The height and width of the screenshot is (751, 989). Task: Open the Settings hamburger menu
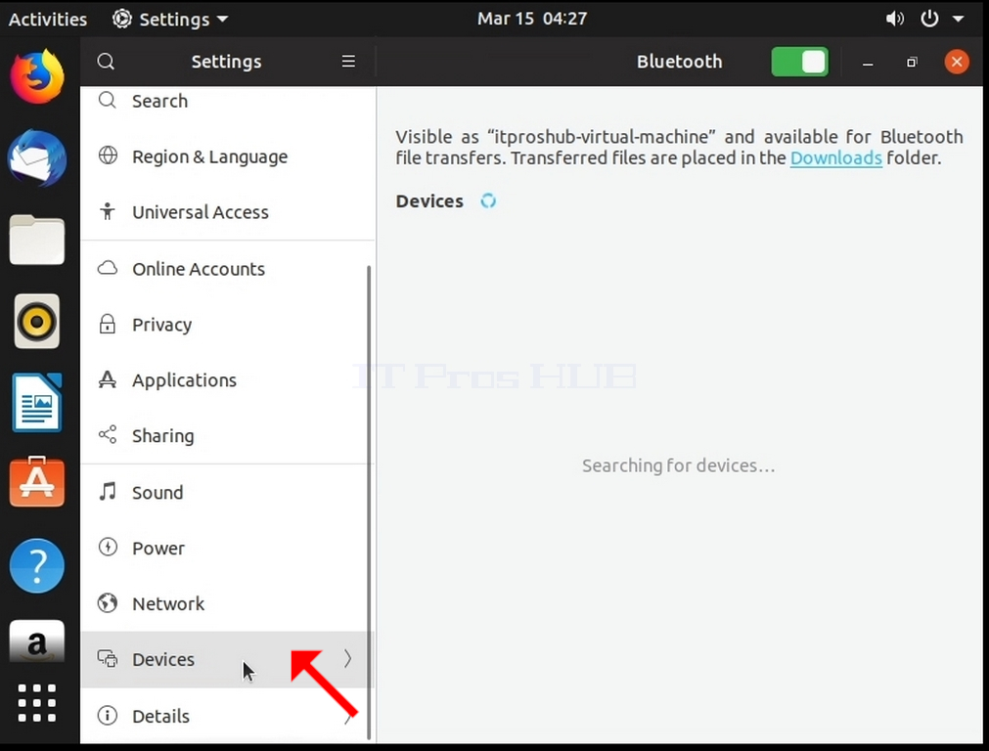(x=348, y=62)
